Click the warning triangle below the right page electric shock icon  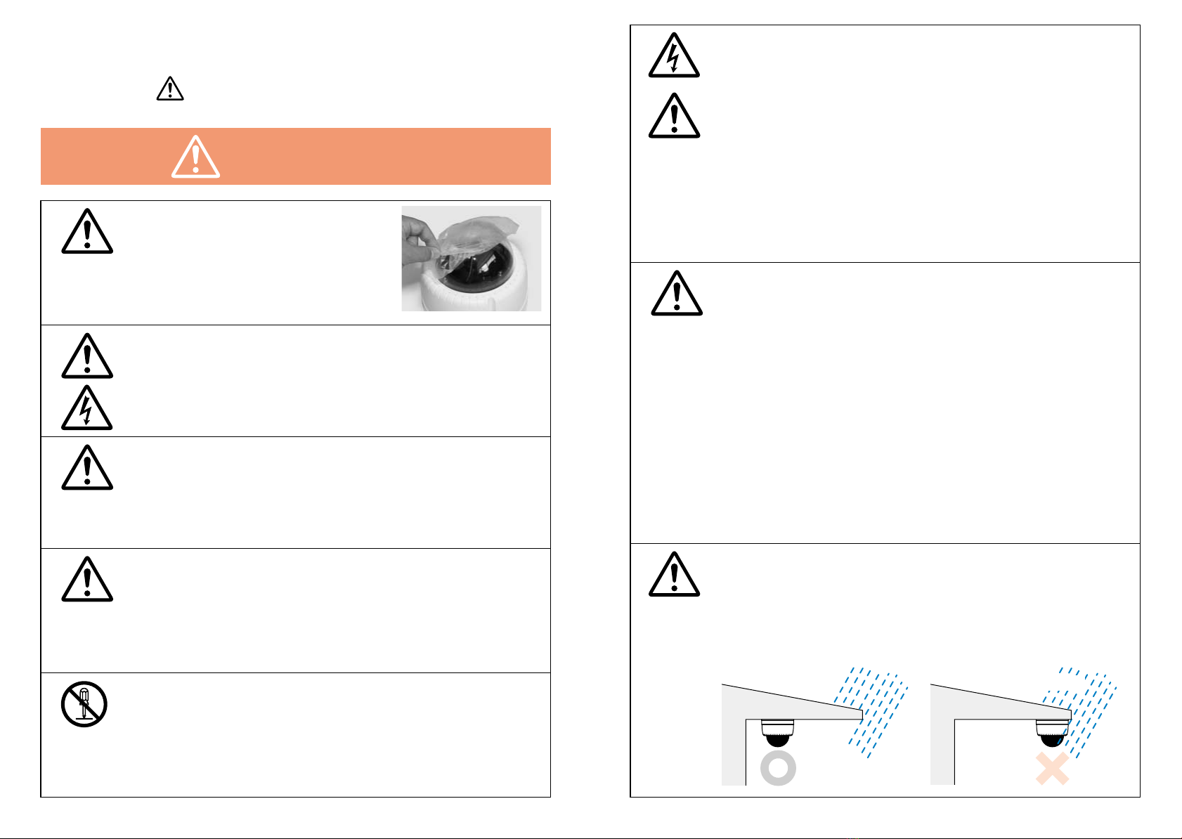674,115
